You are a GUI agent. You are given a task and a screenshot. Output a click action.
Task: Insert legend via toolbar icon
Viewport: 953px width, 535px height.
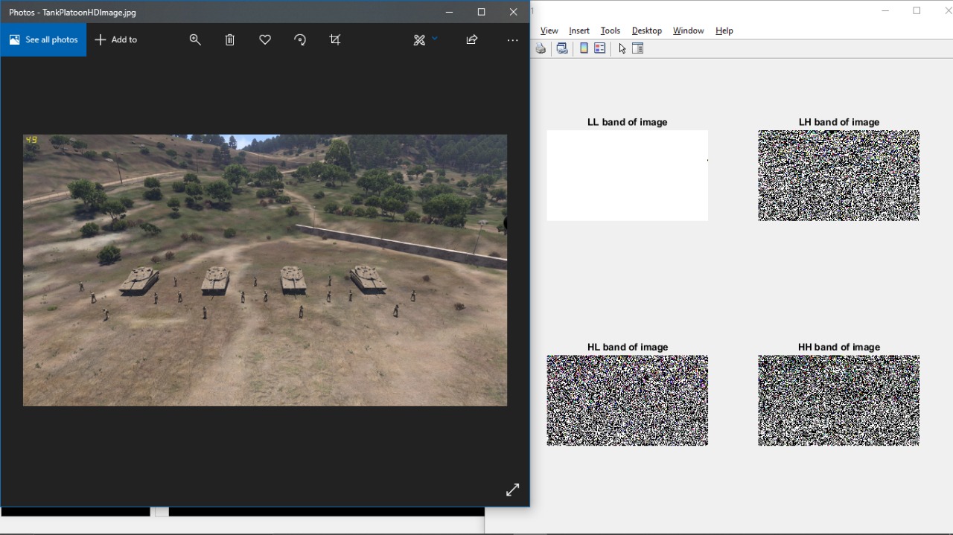pyautogui.click(x=600, y=48)
